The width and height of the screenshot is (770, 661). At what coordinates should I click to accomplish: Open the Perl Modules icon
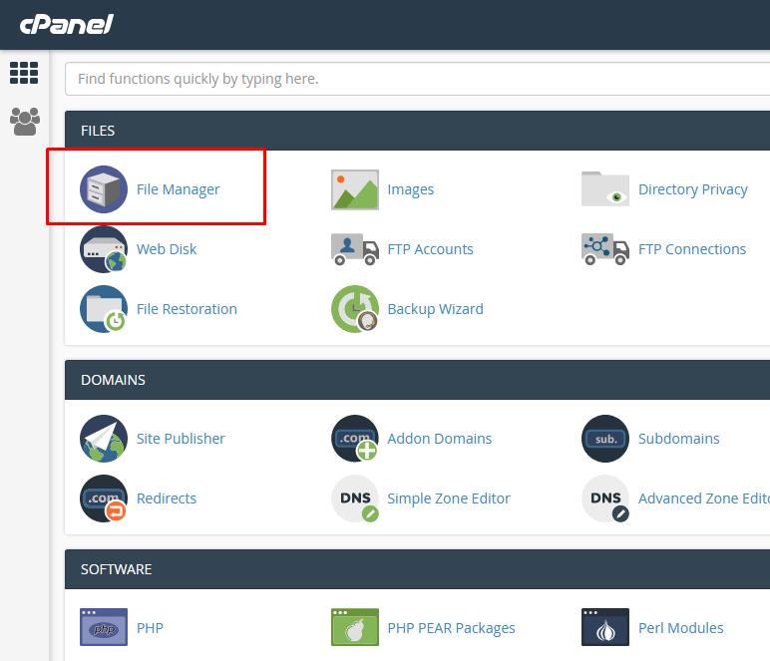[x=605, y=627]
